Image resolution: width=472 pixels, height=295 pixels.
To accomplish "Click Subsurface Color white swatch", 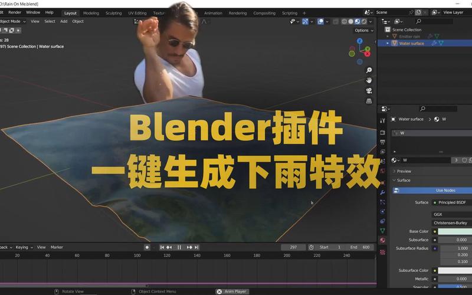I will point(455,271).
